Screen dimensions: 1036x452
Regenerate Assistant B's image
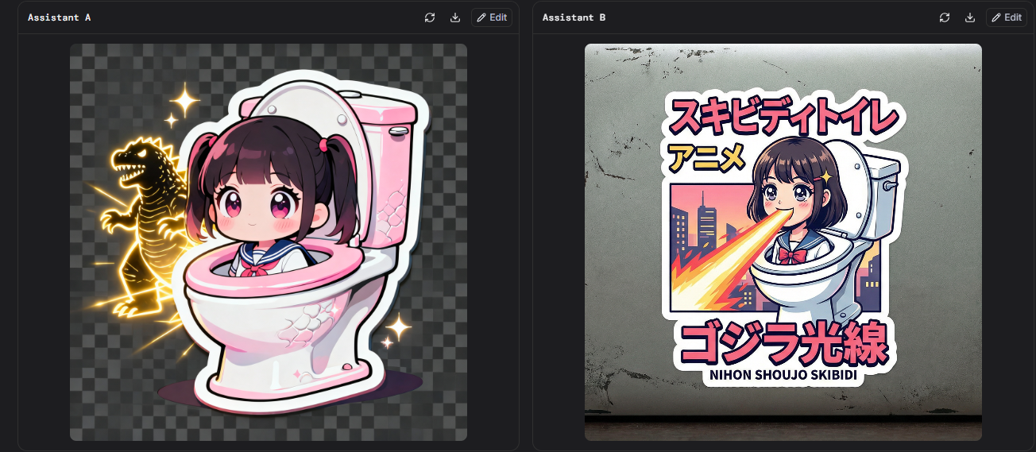tap(945, 17)
